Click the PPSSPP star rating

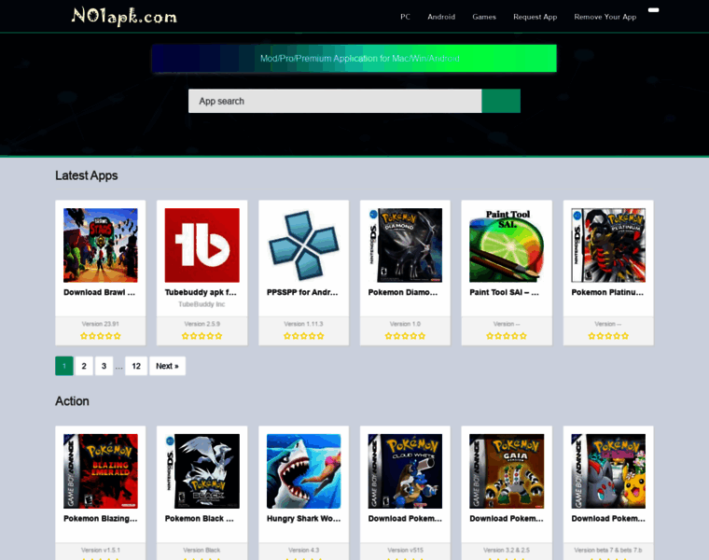coord(303,336)
